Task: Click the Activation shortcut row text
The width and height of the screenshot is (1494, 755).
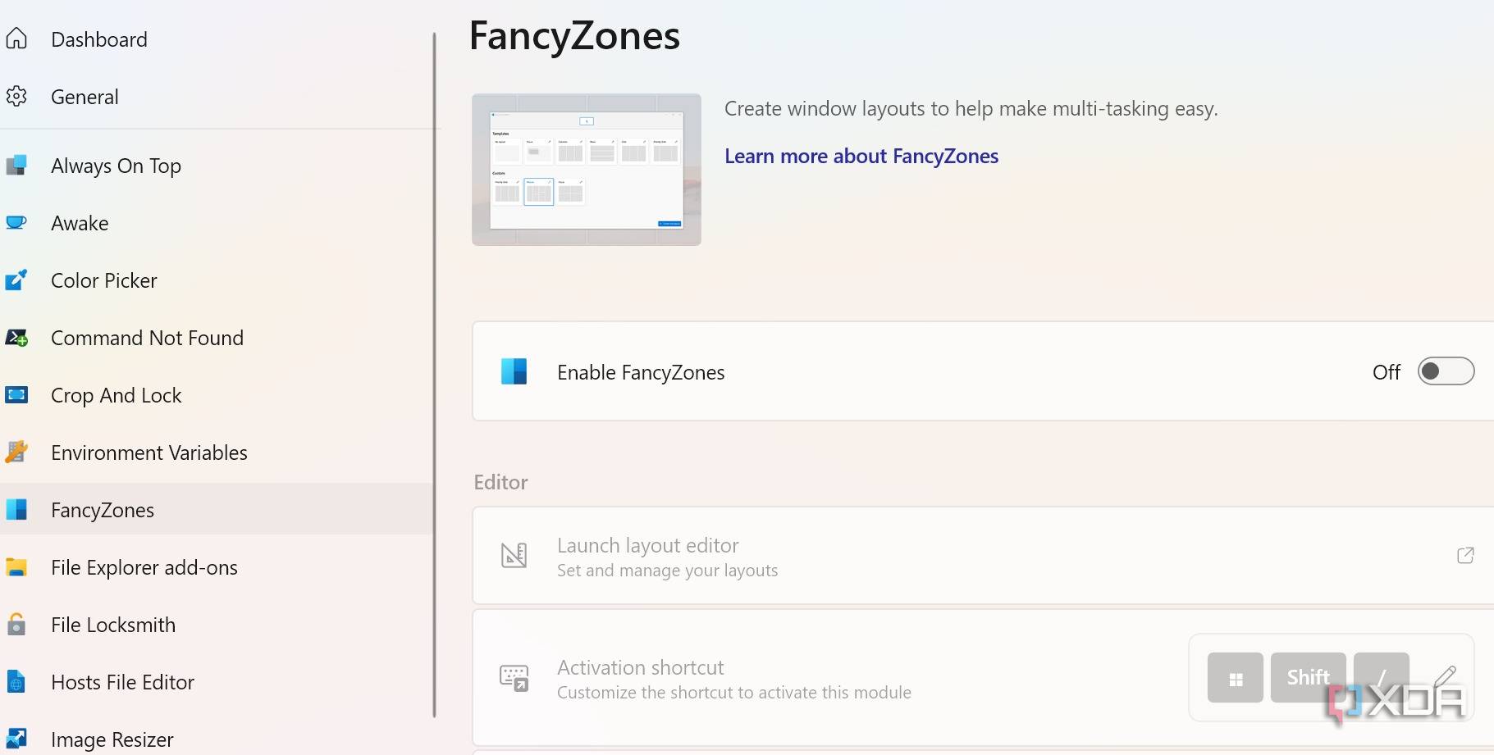Action: pos(640,666)
